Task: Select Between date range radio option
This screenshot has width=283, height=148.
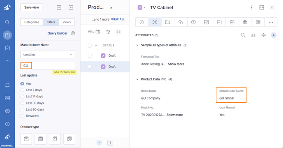Action: tap(22, 116)
